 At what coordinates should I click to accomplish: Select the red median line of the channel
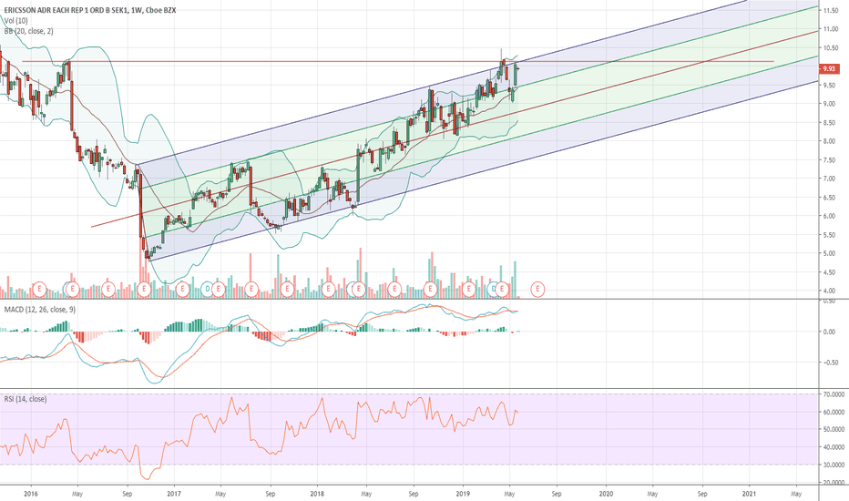click(x=455, y=129)
